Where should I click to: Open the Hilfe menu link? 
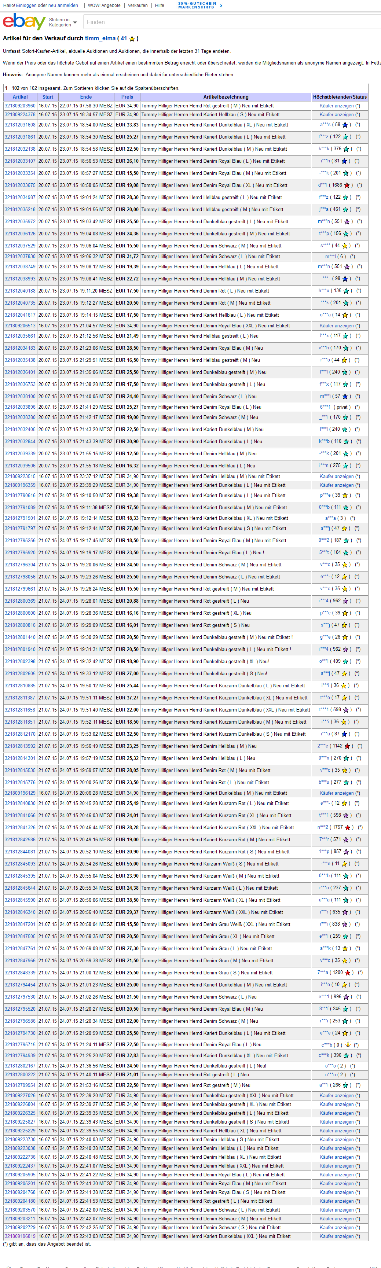(x=160, y=5)
